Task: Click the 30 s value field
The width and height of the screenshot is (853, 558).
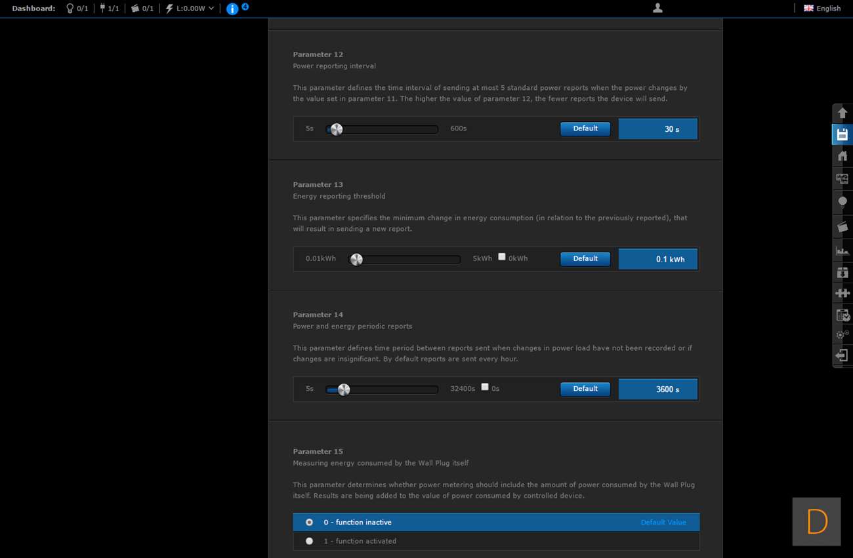Action: [657, 129]
